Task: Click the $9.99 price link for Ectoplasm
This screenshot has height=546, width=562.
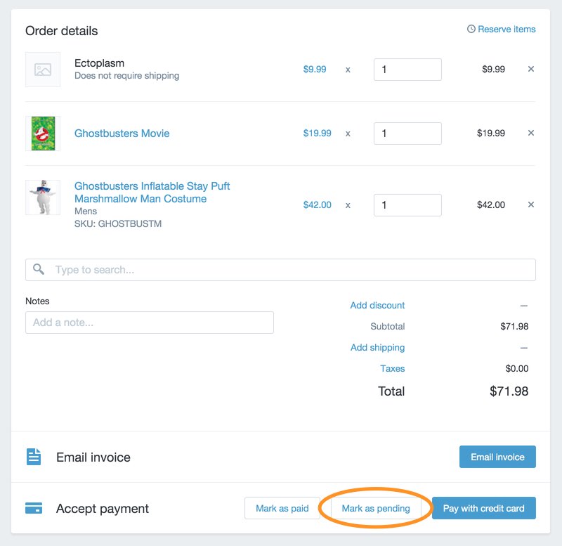Action: [x=315, y=69]
